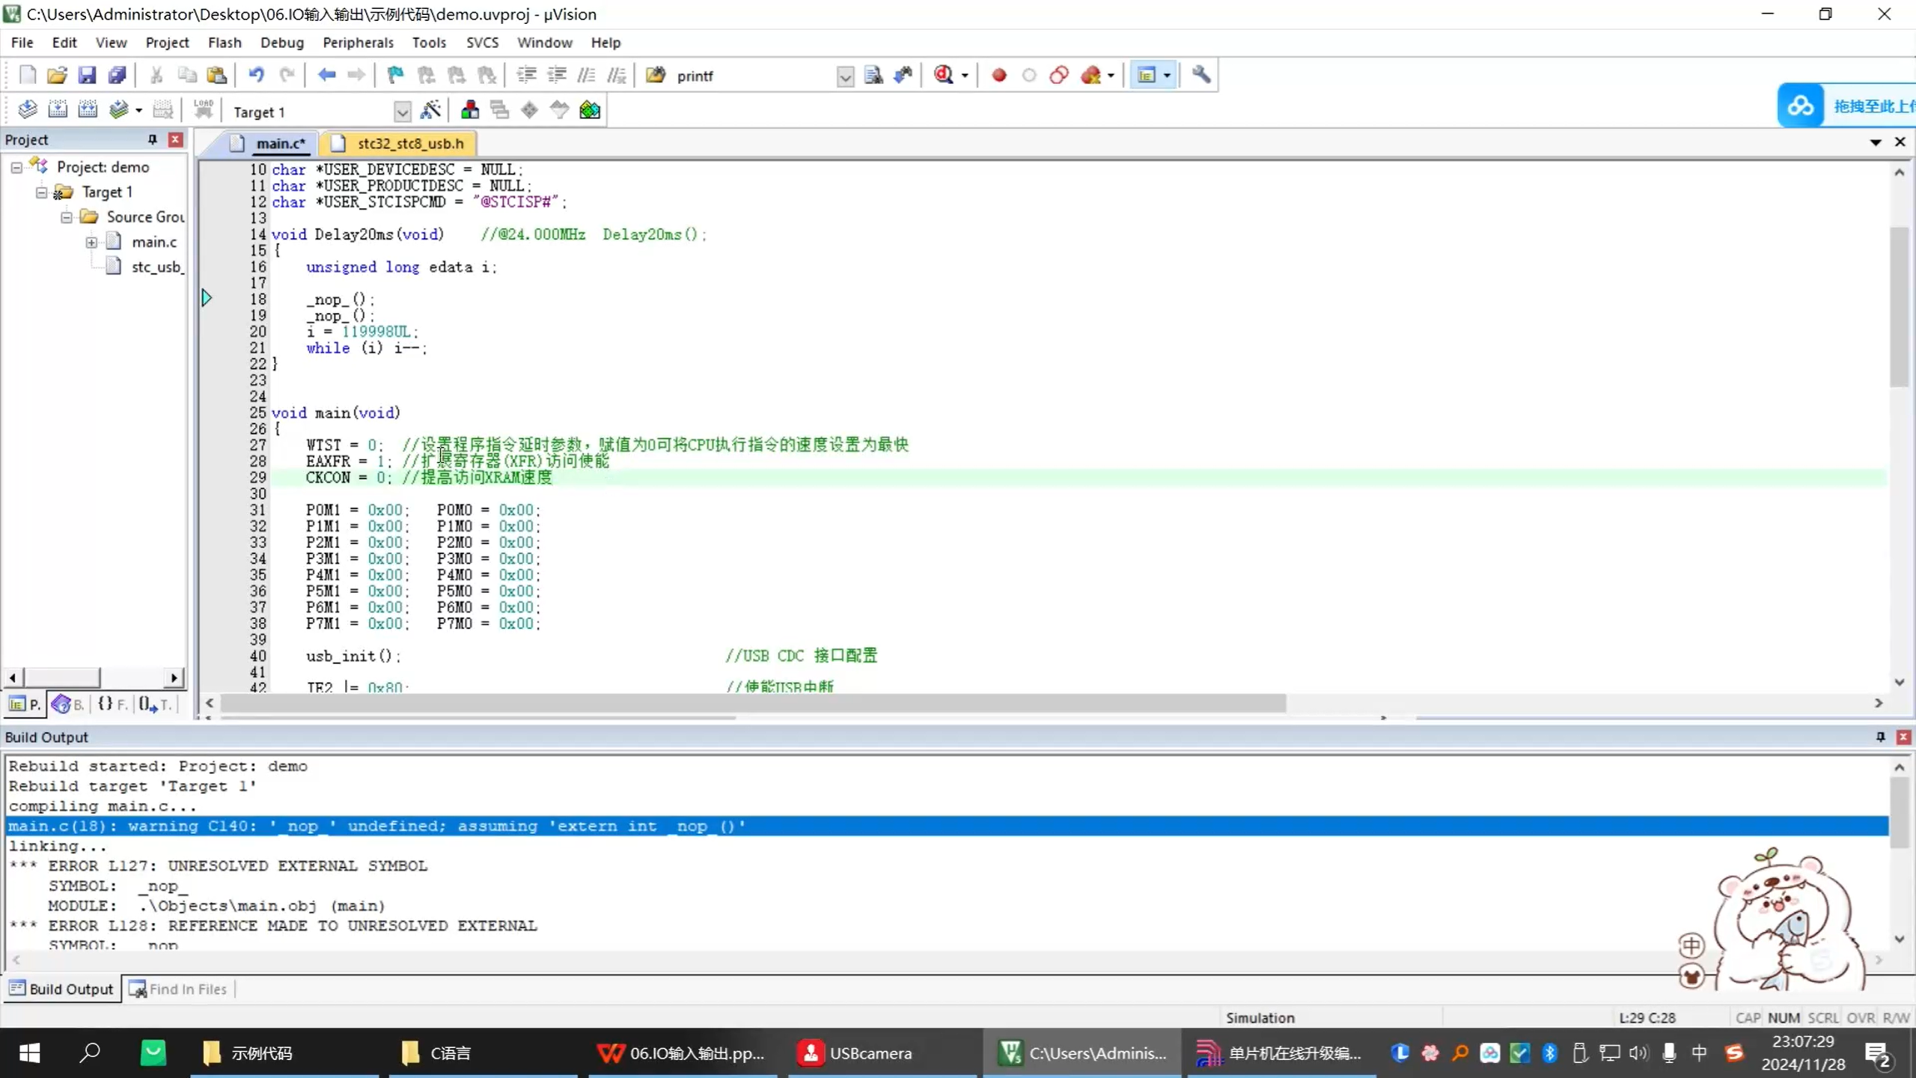Open Options for Target wand icon
This screenshot has height=1078, width=1916.
pos(430,111)
